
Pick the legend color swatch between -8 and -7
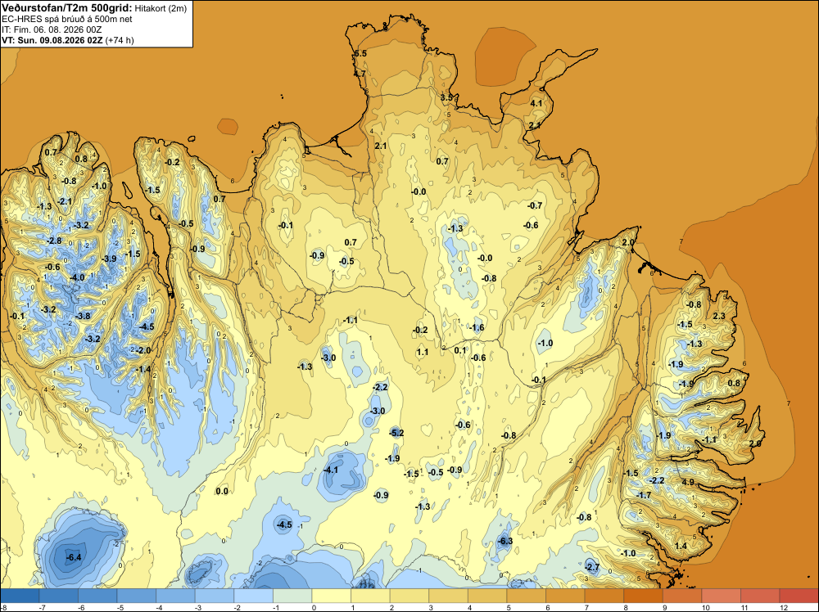[20, 596]
